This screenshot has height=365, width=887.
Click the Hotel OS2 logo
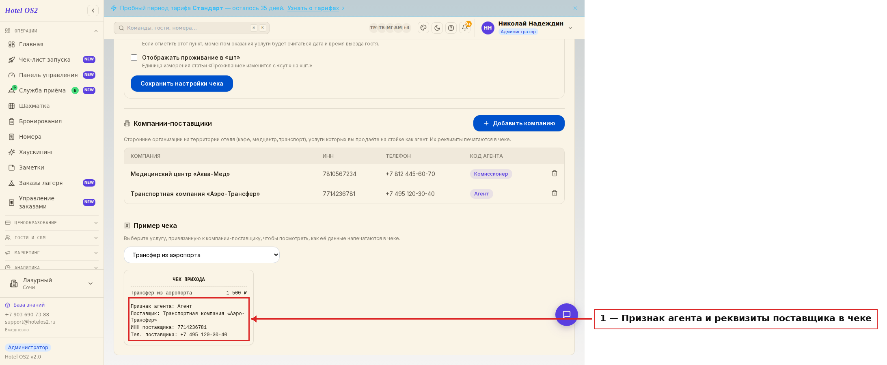[x=22, y=11]
